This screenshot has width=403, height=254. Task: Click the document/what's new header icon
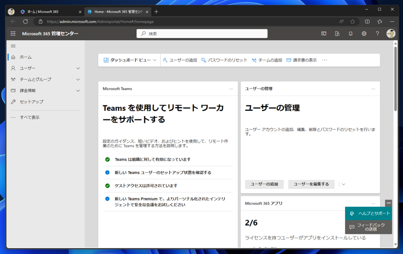[x=337, y=34]
